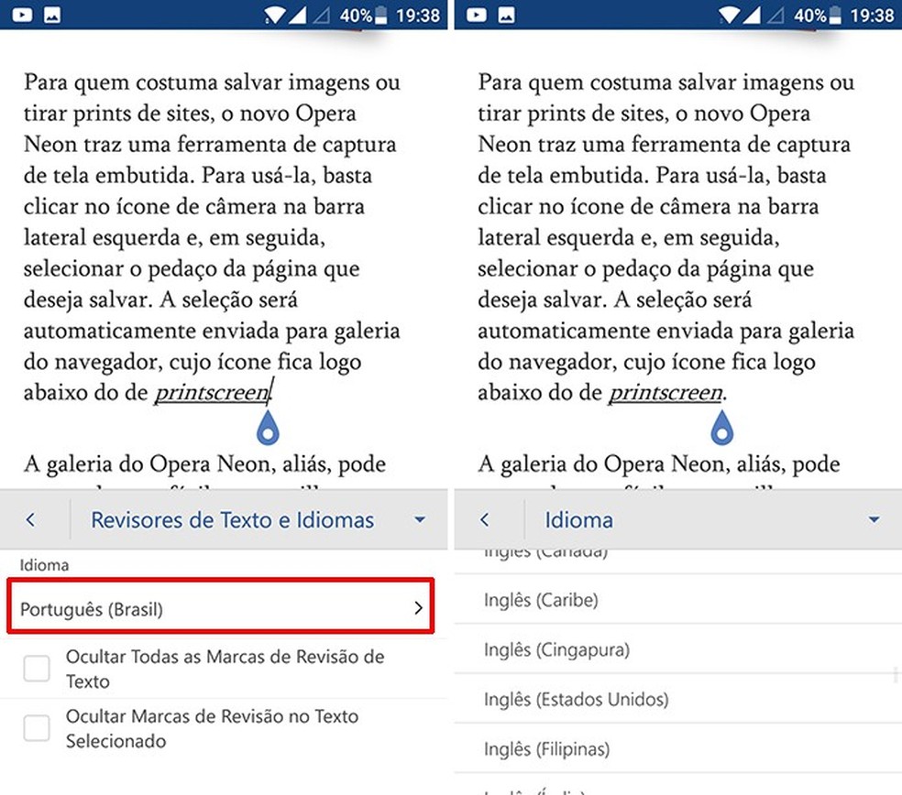
Task: Enable Ocultar Todas as Marcas de Revisão de Texto
Action: click(36, 669)
